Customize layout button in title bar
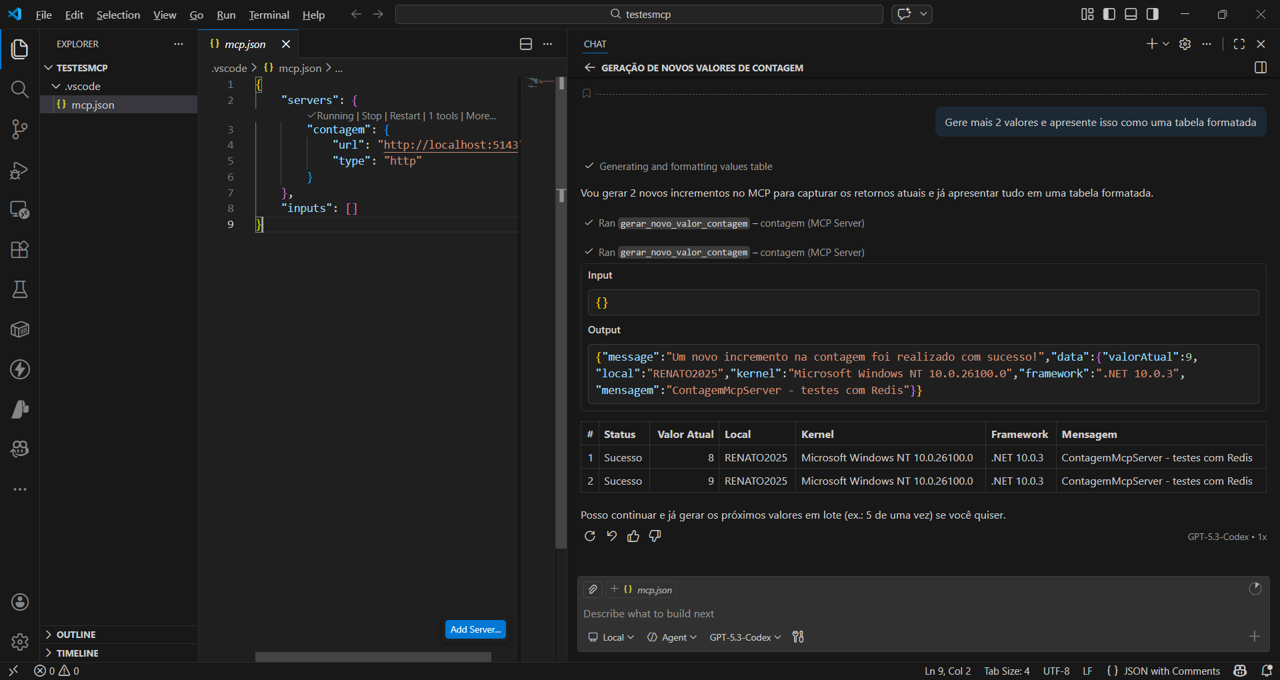1280x680 pixels. pos(1087,14)
